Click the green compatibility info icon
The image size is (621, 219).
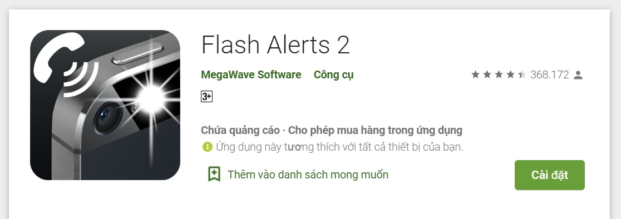point(207,147)
